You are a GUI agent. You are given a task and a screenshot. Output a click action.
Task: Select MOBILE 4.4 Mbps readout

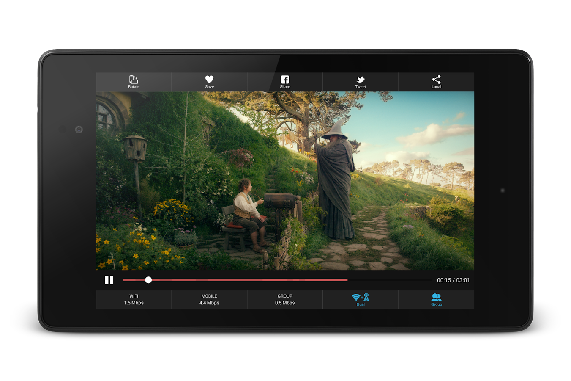click(x=209, y=299)
